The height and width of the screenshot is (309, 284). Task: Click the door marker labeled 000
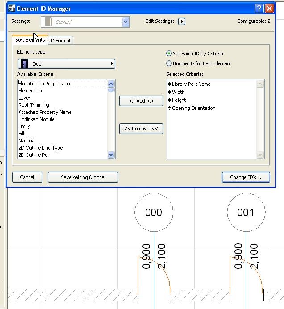coord(154,212)
